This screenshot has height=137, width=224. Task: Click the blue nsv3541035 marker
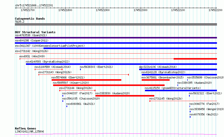pyautogui.click(x=63, y=101)
